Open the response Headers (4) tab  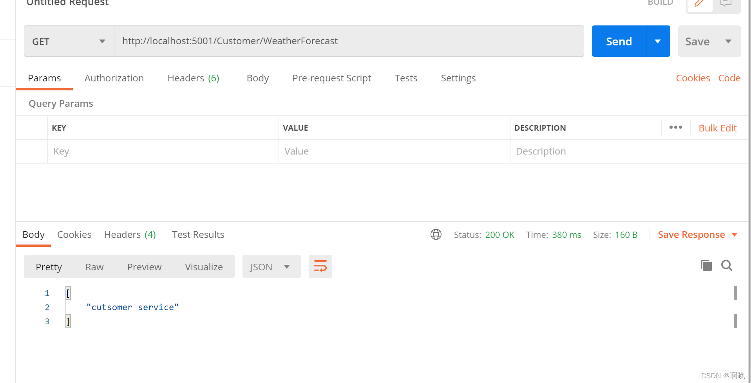(130, 234)
